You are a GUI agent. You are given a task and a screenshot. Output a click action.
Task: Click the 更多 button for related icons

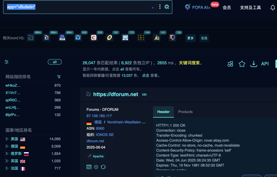190,38
